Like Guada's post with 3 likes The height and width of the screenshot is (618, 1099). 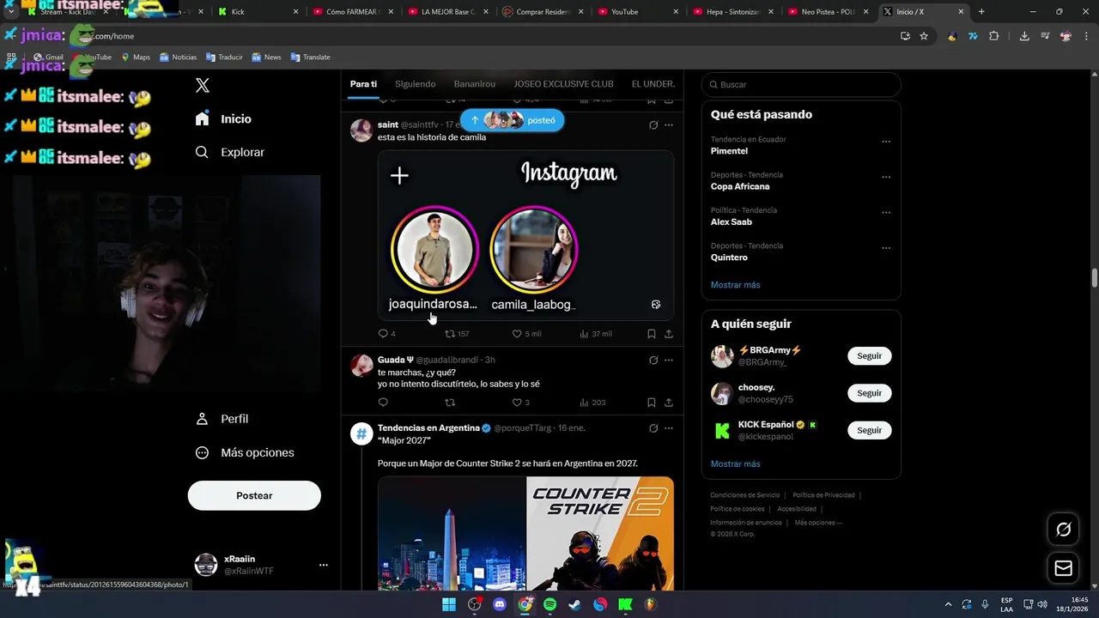(521, 403)
